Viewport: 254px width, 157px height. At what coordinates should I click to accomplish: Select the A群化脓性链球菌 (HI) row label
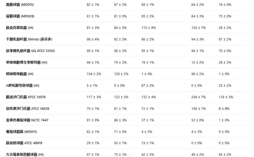[x=23, y=86]
